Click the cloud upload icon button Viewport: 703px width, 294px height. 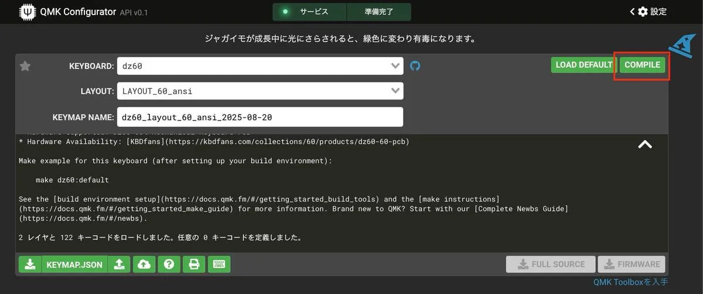pyautogui.click(x=144, y=264)
